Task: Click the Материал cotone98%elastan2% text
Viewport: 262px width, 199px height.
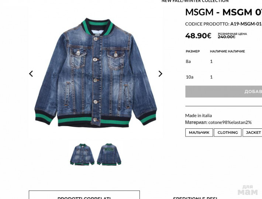Action: [218, 122]
